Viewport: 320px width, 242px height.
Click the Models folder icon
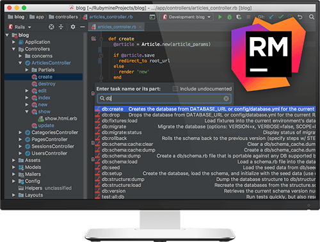point(21,167)
